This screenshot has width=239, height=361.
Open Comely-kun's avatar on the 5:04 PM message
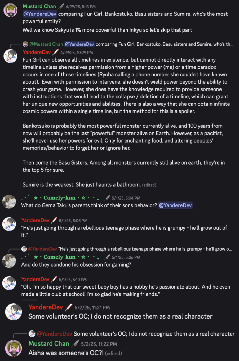9,201
